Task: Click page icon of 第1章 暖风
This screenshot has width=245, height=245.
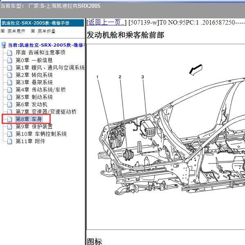Action: [10, 67]
